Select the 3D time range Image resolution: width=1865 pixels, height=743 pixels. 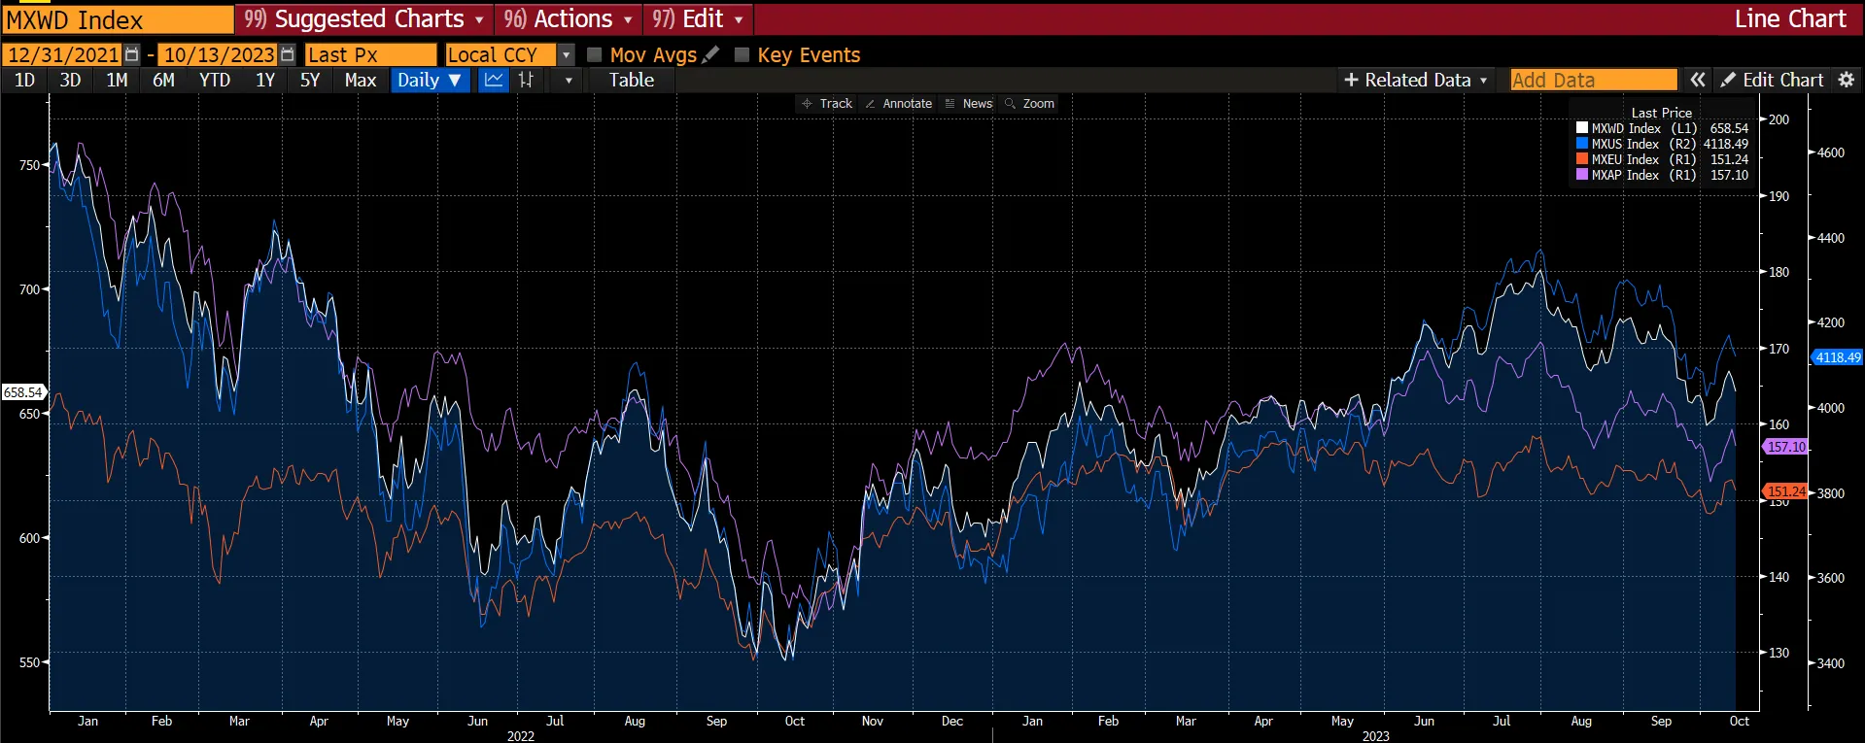point(71,81)
